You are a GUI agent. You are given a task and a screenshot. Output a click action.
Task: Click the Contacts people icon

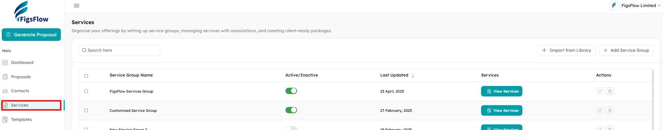coord(5,91)
